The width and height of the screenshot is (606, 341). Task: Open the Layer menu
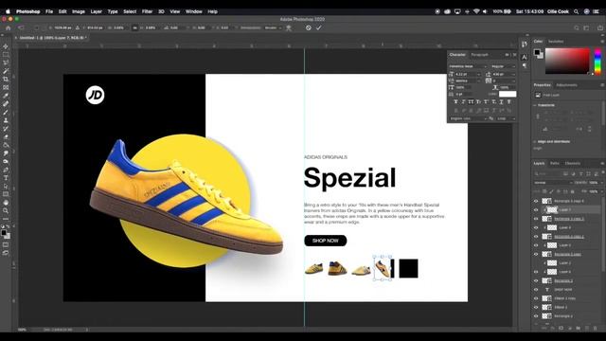pyautogui.click(x=97, y=11)
